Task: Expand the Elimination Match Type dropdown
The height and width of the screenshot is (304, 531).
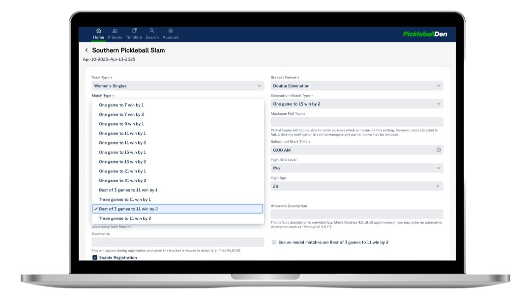Action: pyautogui.click(x=357, y=104)
